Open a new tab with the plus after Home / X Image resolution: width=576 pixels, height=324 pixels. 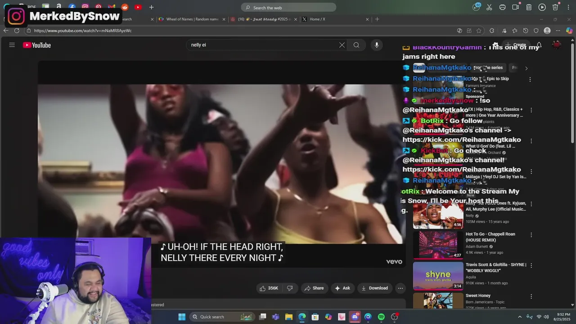[377, 19]
